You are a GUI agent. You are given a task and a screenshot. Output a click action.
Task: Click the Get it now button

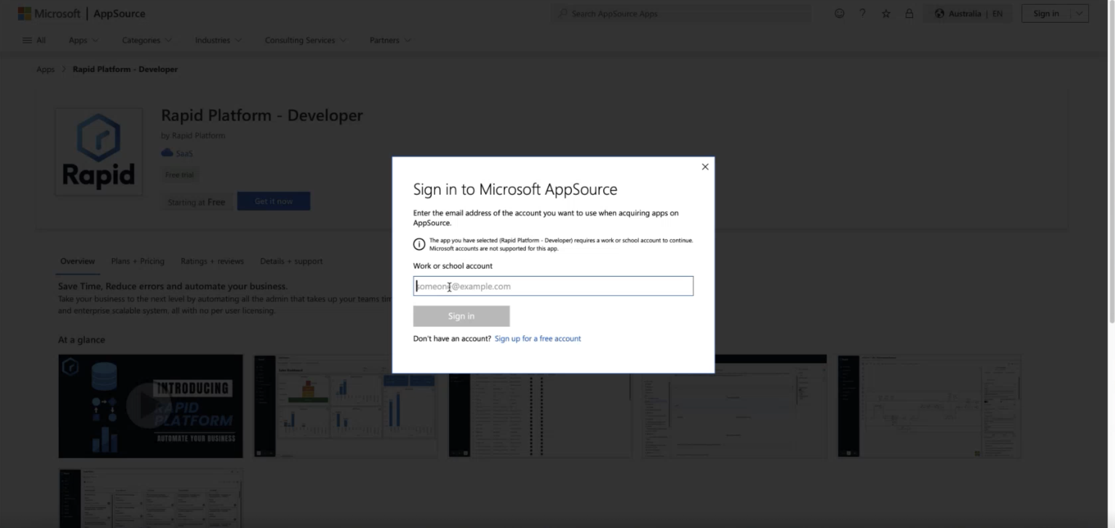[x=273, y=200]
